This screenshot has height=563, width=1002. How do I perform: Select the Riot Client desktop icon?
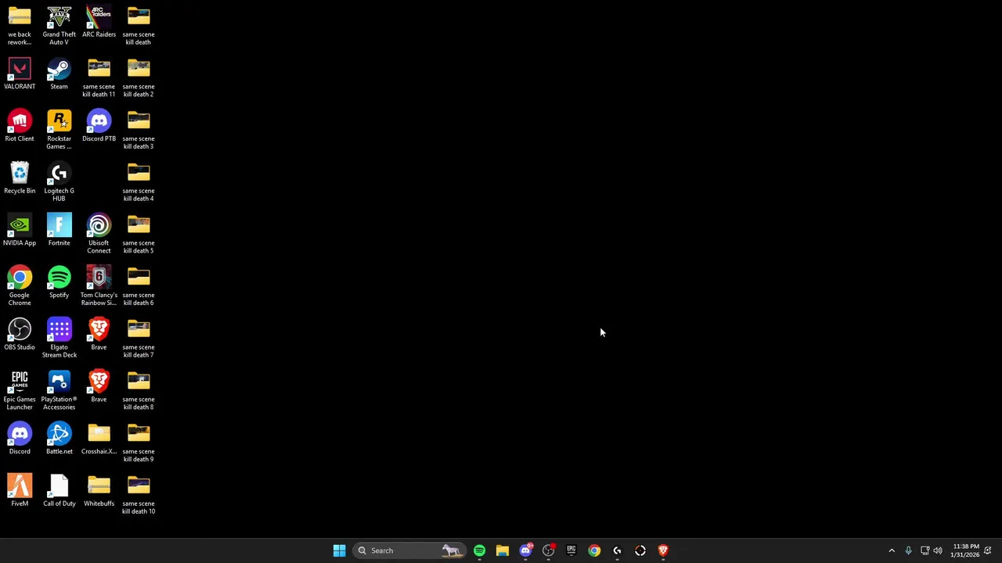tap(20, 126)
